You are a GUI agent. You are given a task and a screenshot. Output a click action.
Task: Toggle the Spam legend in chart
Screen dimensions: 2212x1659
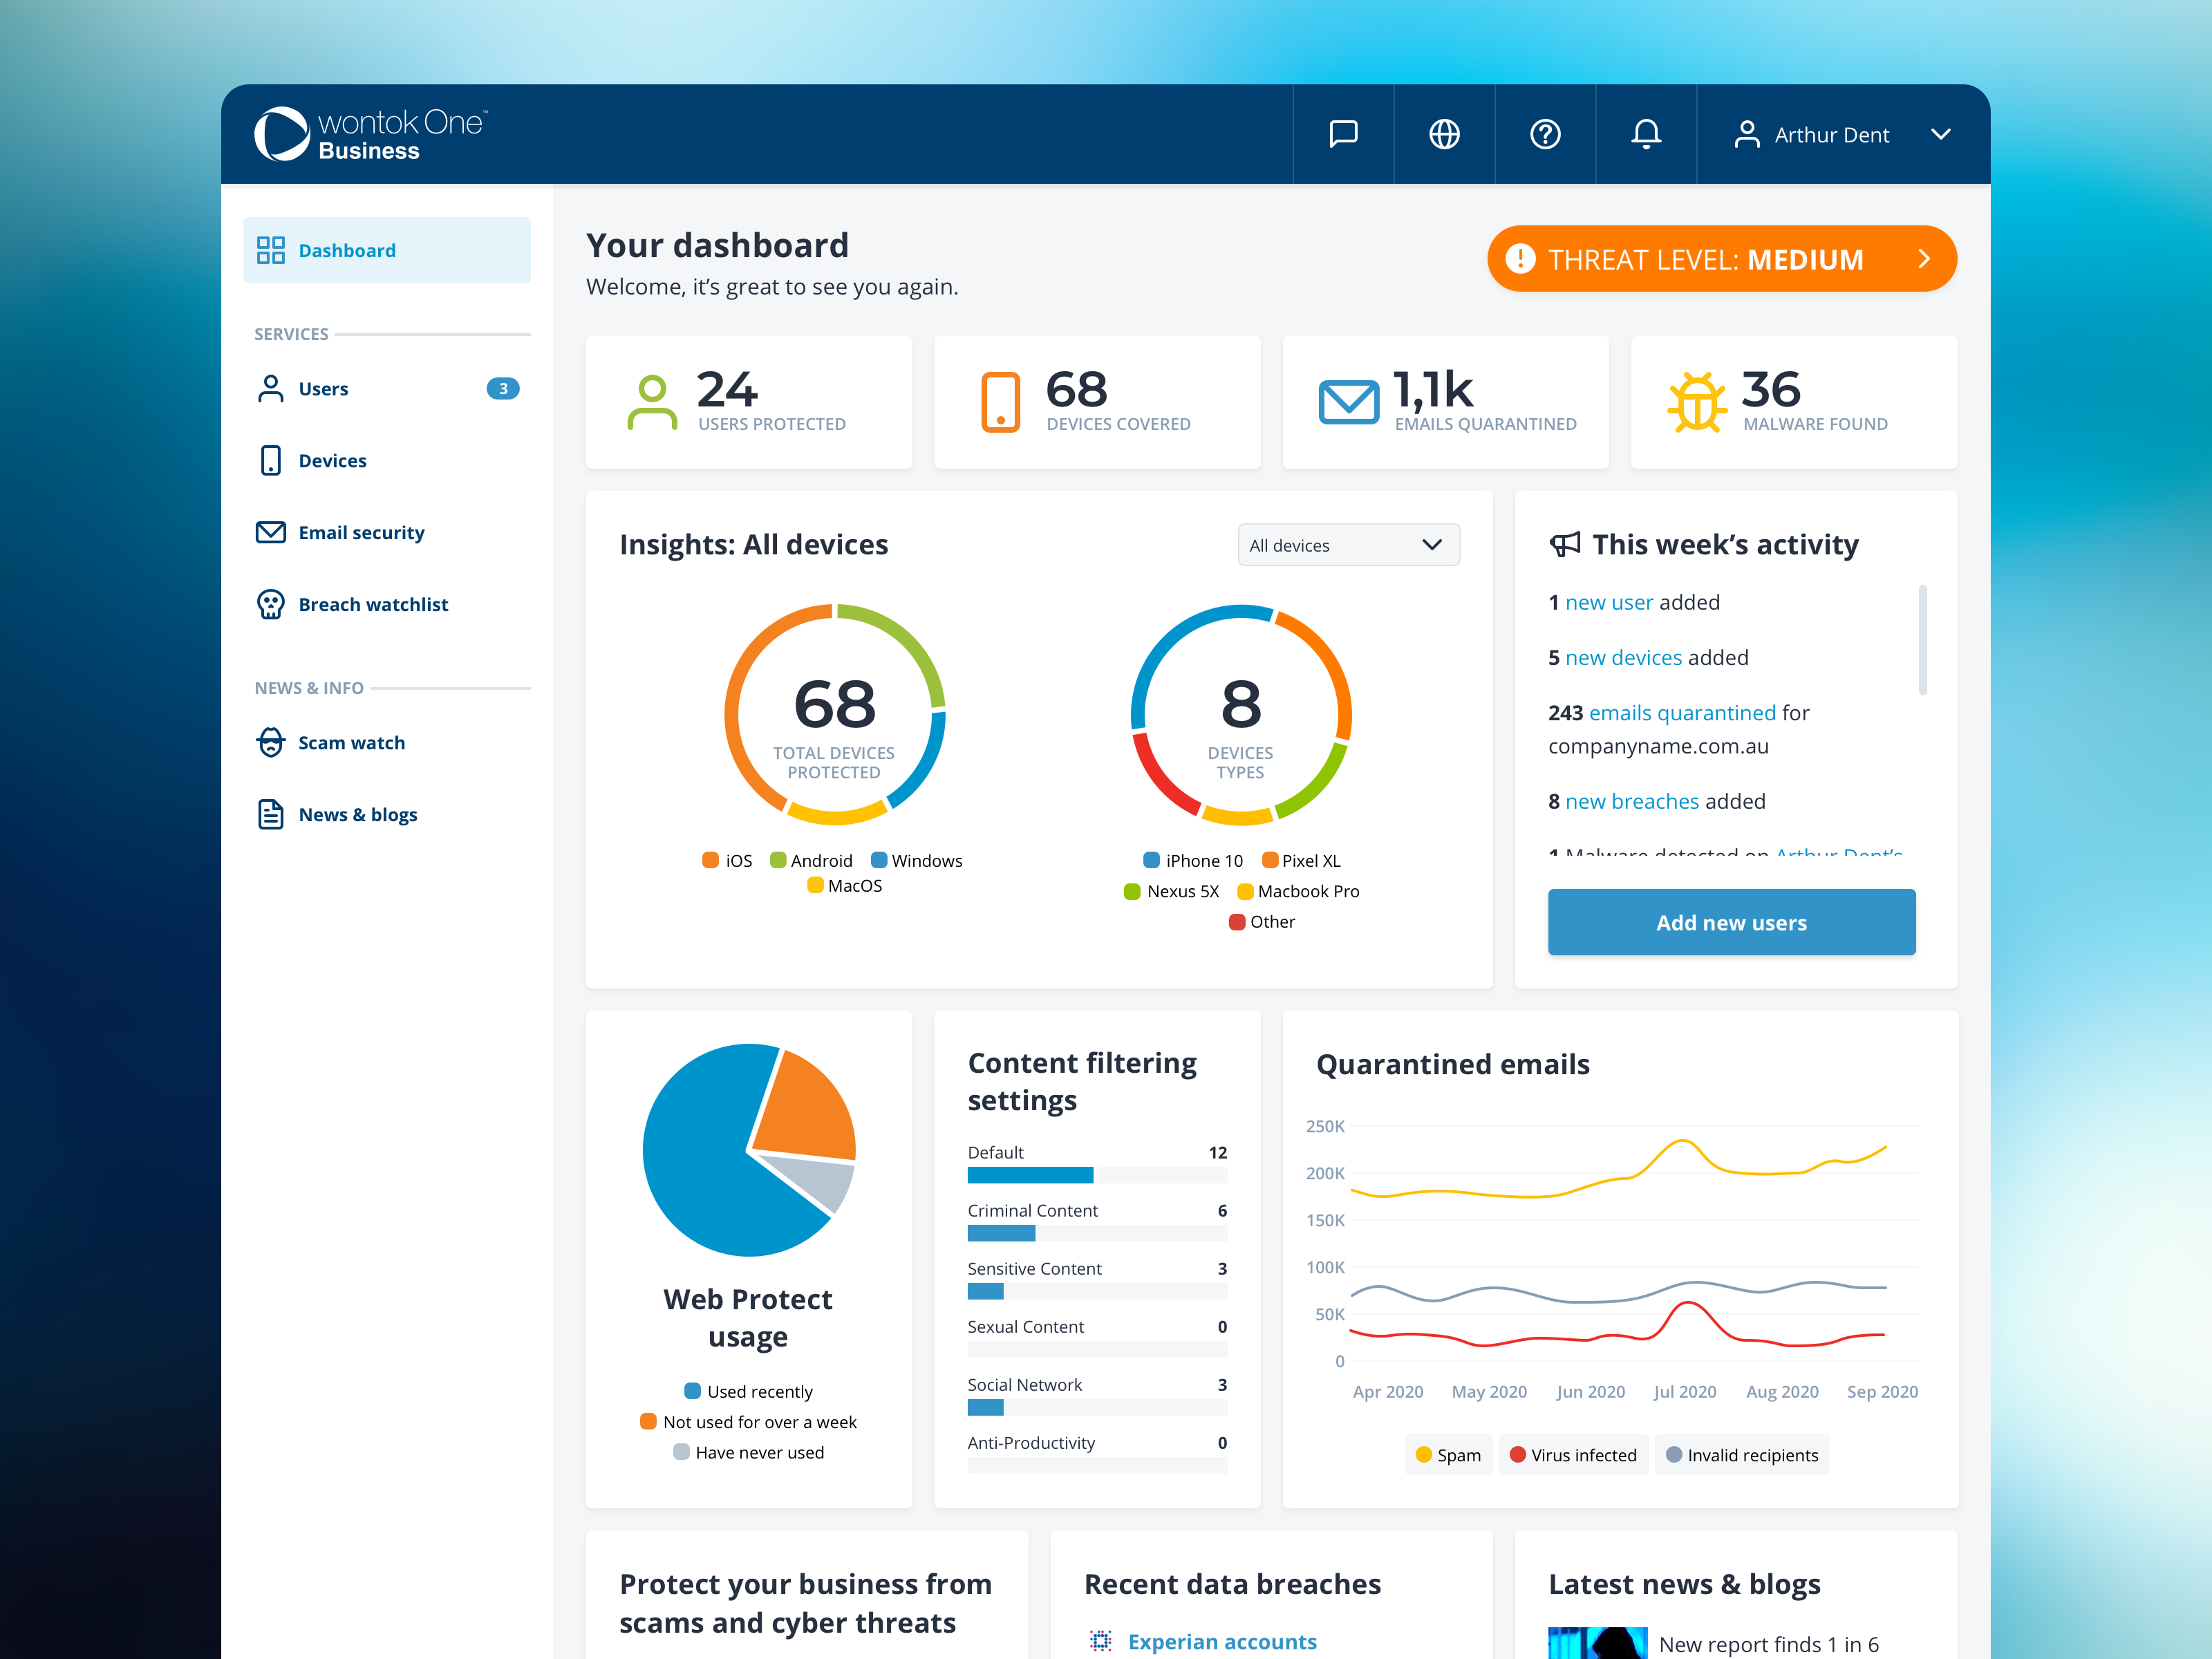point(1448,1455)
